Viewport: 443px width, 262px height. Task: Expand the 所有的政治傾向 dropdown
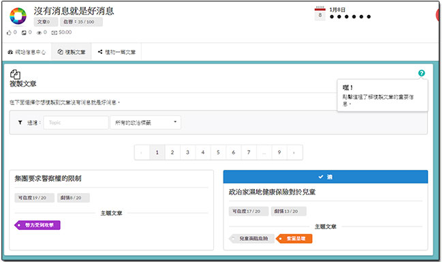[x=145, y=123]
